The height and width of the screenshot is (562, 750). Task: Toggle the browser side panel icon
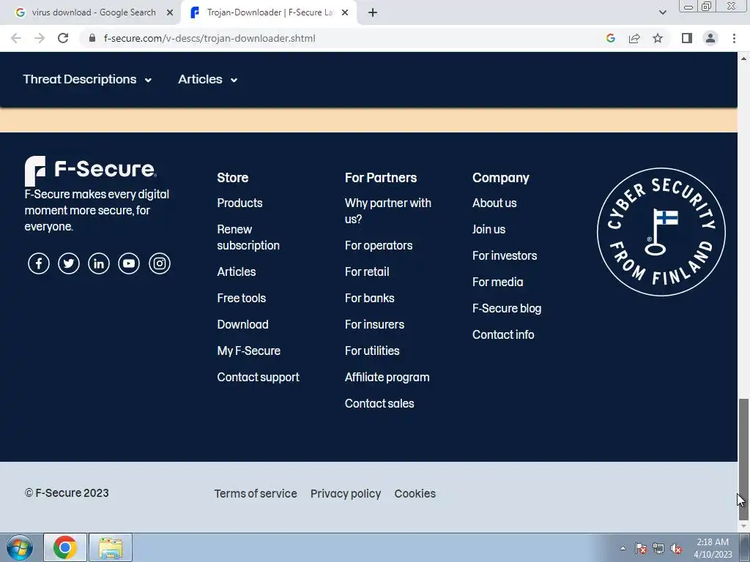(687, 38)
